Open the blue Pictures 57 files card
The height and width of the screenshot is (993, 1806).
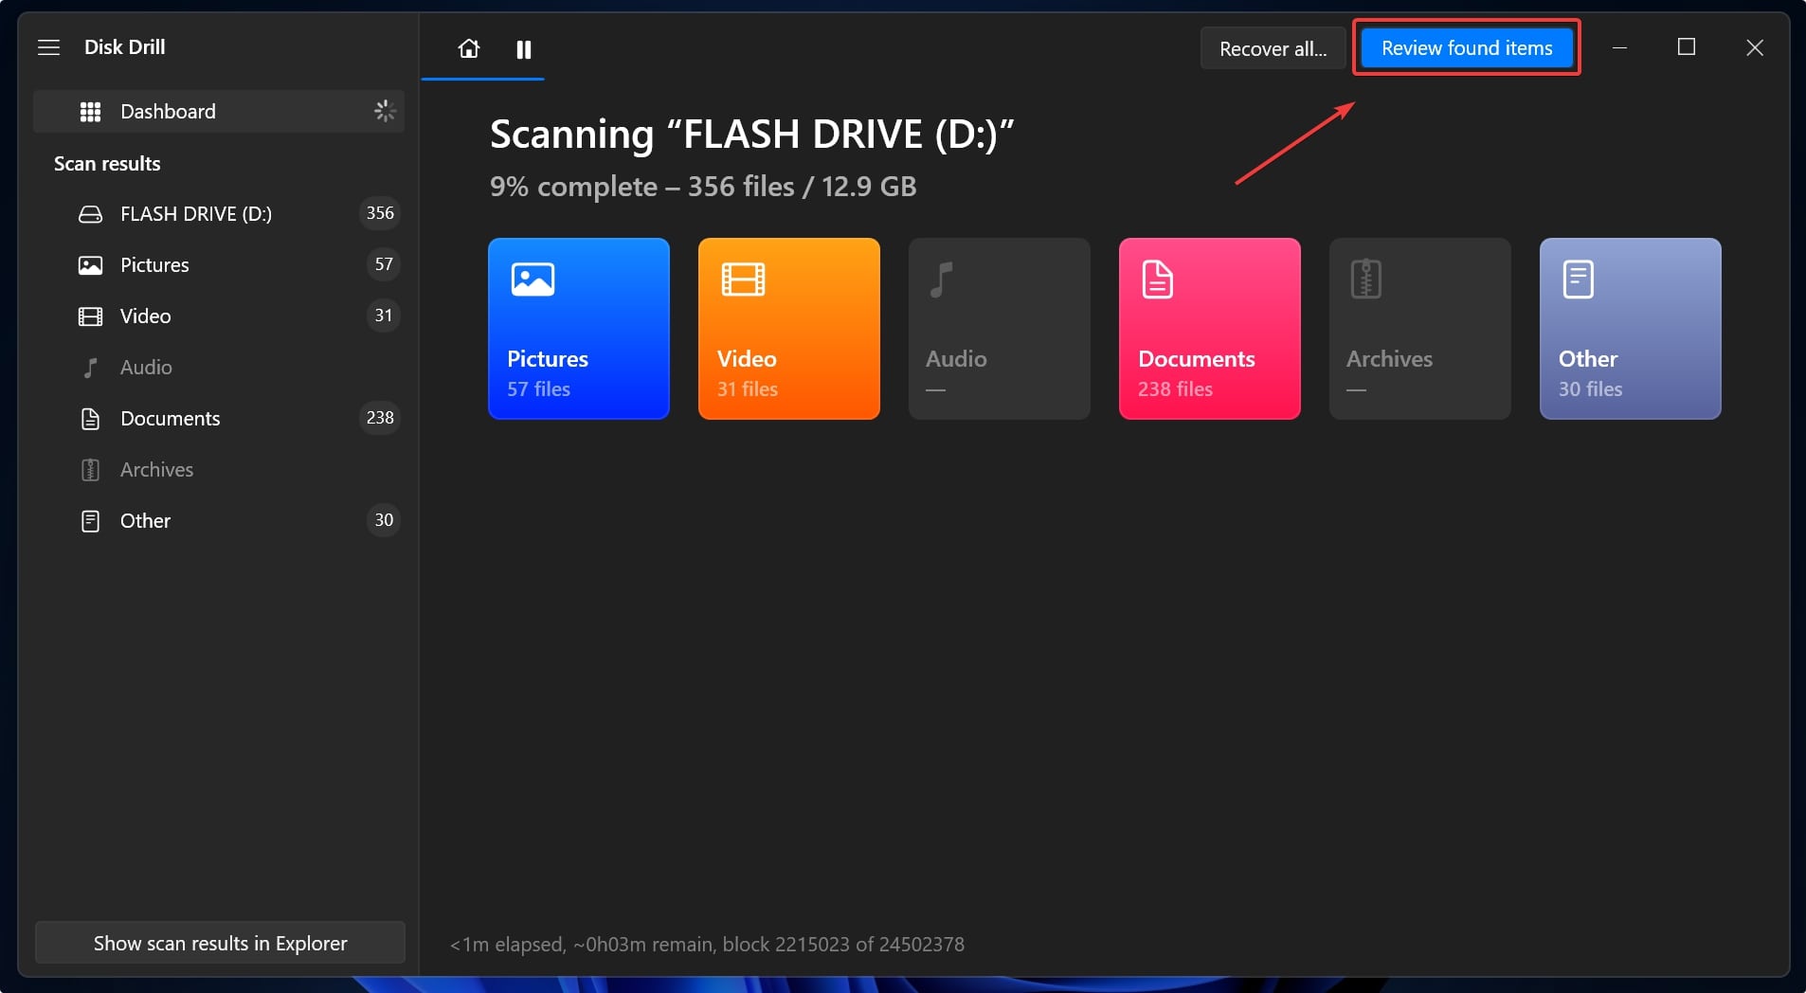(x=579, y=329)
